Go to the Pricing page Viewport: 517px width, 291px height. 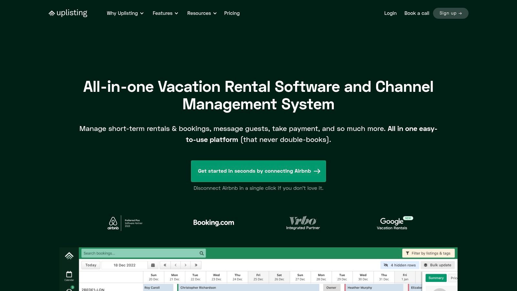coord(232,13)
